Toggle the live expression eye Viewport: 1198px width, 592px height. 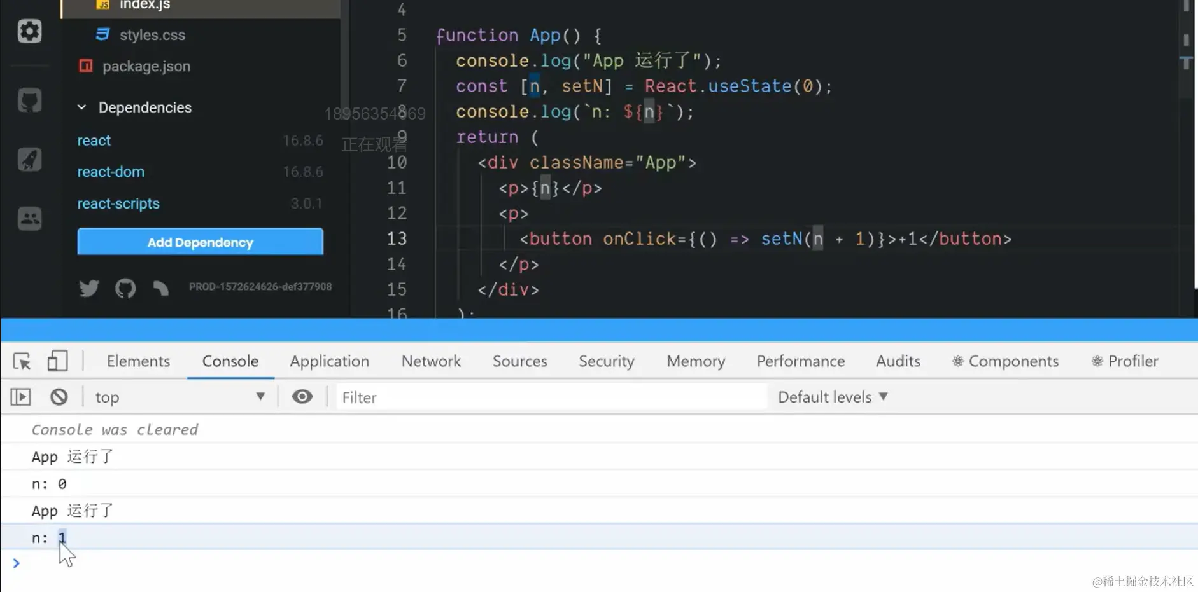tap(302, 397)
